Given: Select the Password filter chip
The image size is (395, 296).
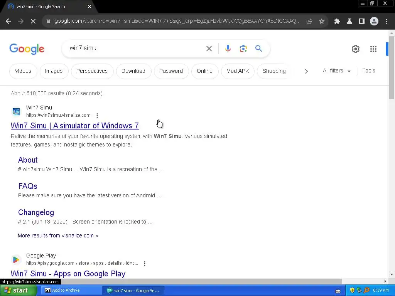Looking at the screenshot, I should pyautogui.click(x=171, y=71).
